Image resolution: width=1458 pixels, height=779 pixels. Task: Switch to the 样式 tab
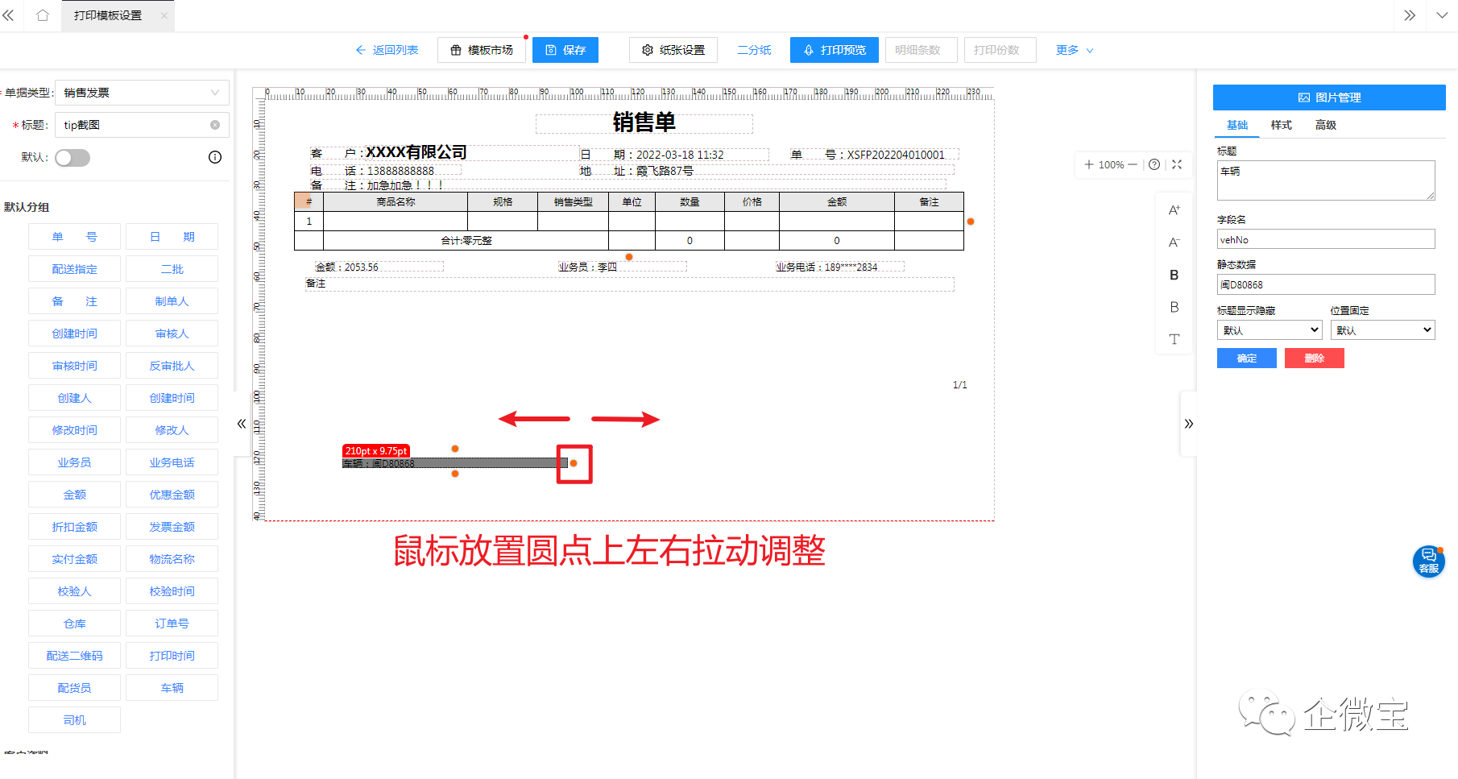coord(1281,125)
